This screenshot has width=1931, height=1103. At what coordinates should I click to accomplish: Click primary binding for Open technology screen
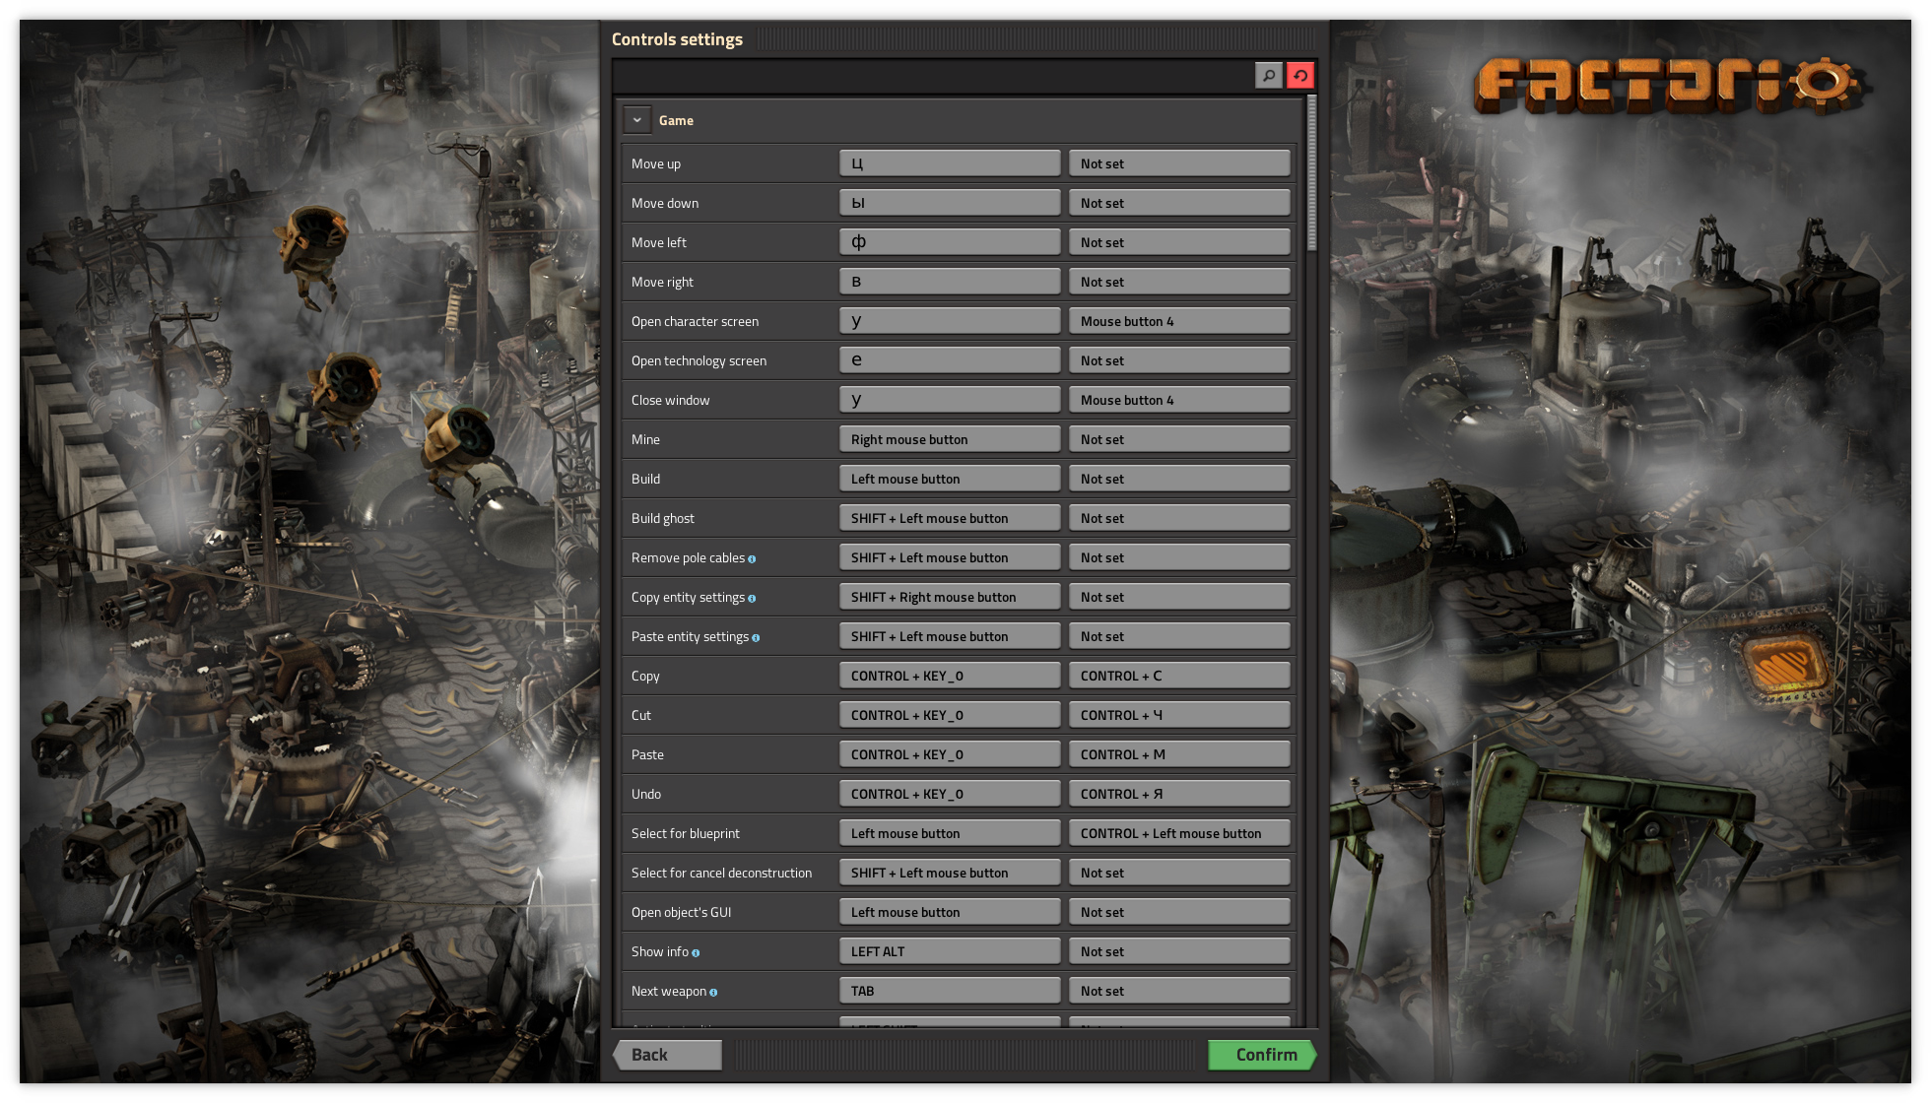pos(949,360)
